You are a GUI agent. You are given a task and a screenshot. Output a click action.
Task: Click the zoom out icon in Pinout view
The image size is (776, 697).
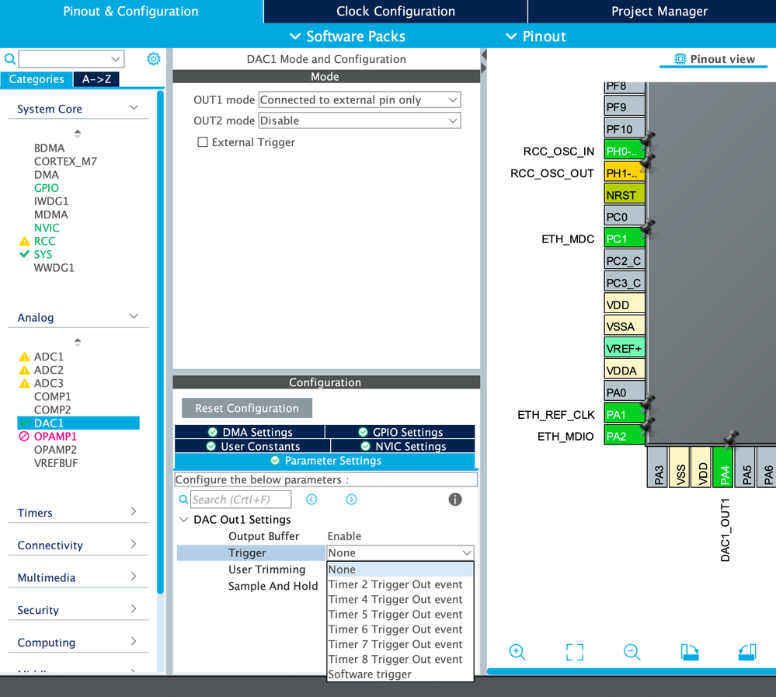tap(632, 652)
